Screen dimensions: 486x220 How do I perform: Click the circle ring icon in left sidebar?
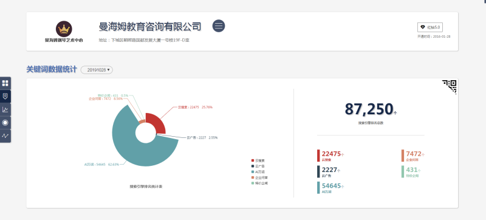pos(5,123)
